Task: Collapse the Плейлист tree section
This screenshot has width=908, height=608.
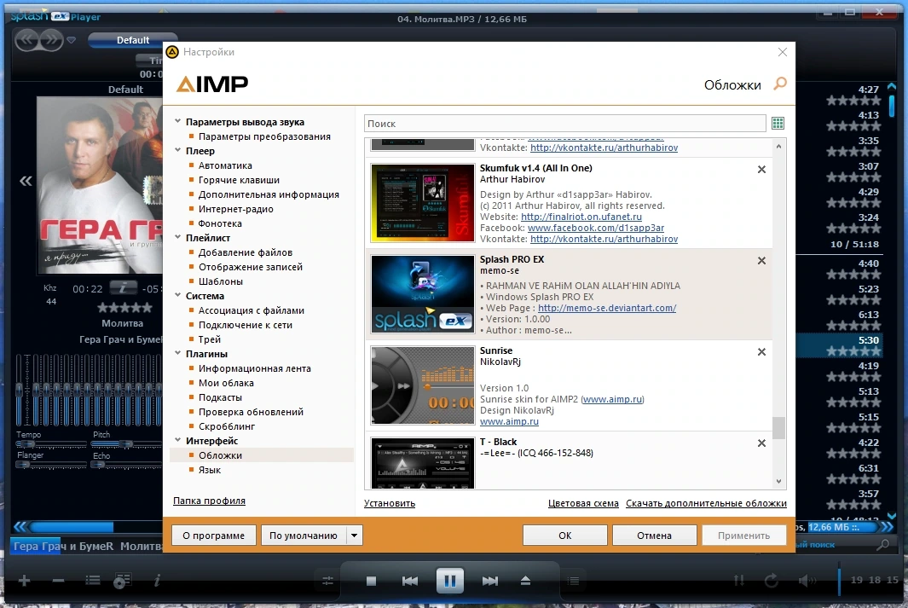Action: point(178,237)
